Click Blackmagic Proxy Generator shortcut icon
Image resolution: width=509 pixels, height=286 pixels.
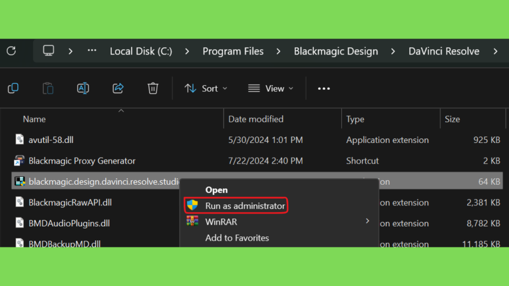19,160
